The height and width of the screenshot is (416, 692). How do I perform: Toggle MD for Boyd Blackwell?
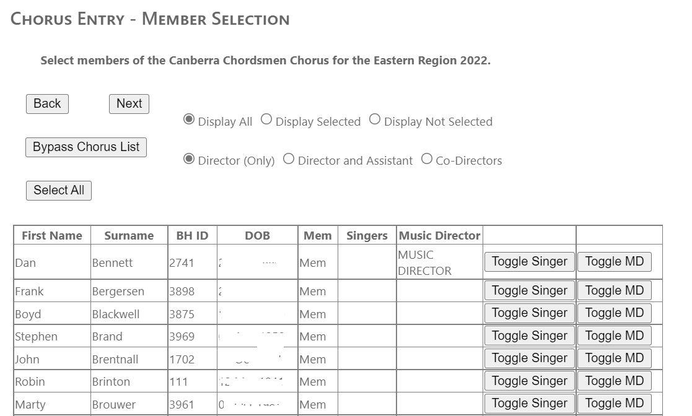coord(614,313)
